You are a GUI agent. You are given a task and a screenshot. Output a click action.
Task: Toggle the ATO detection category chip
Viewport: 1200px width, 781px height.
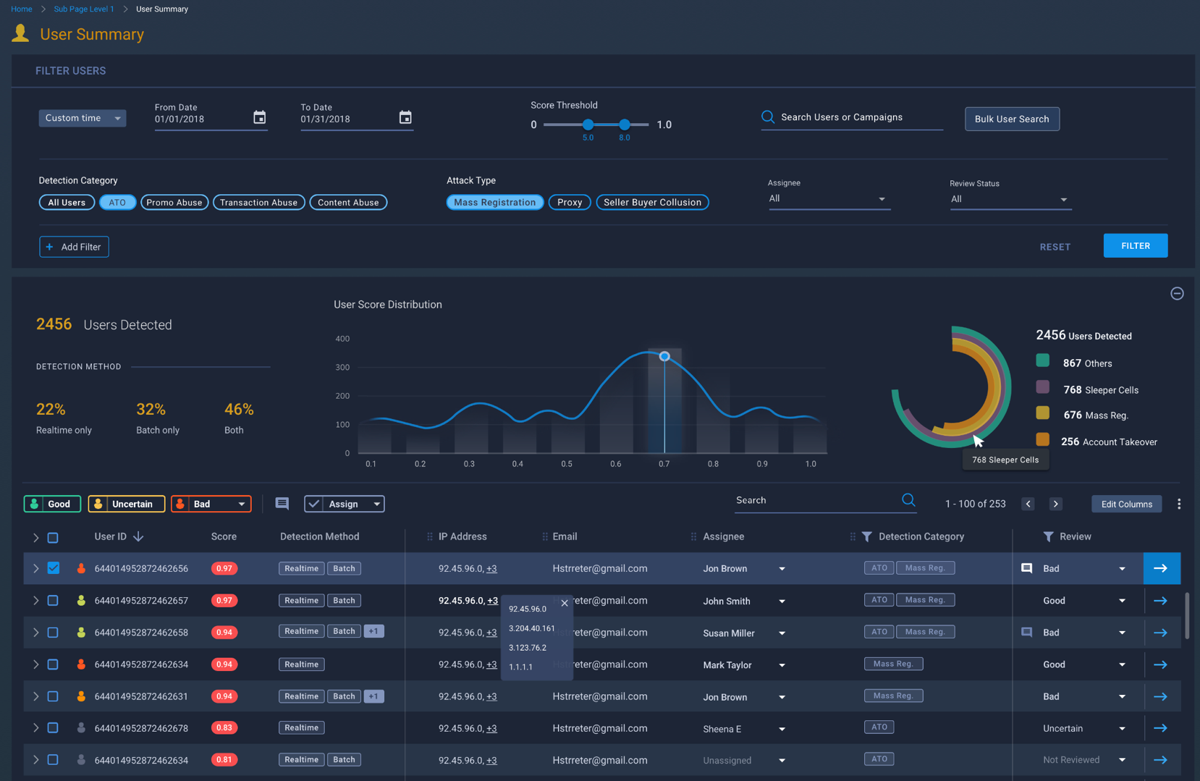pyautogui.click(x=117, y=202)
